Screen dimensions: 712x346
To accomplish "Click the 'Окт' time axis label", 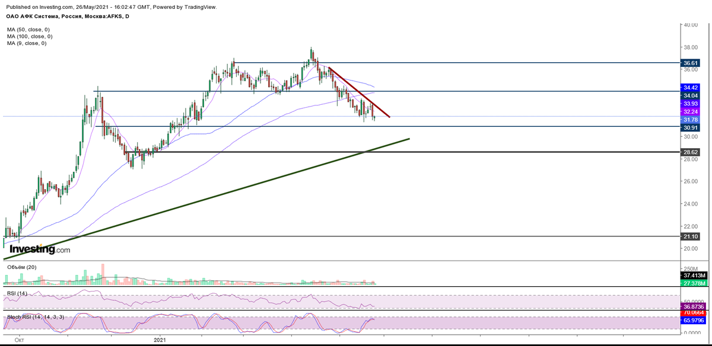I will pos(18,340).
